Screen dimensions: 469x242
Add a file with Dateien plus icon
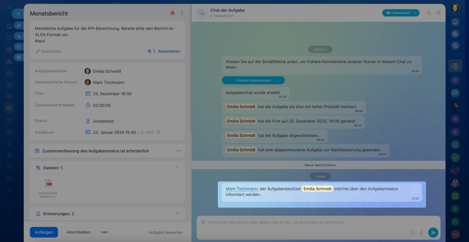click(x=177, y=167)
